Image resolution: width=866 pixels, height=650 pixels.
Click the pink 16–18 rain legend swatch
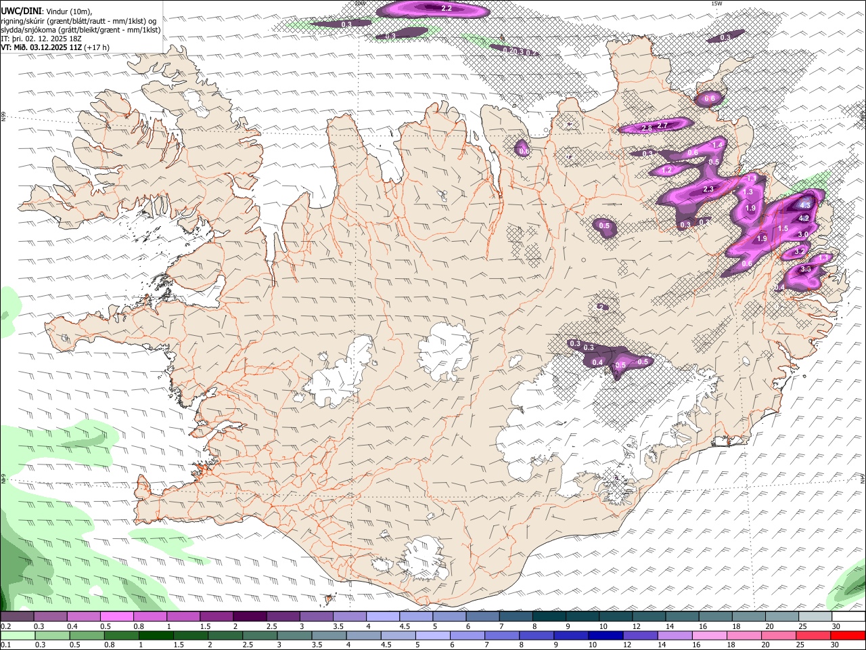708,636
